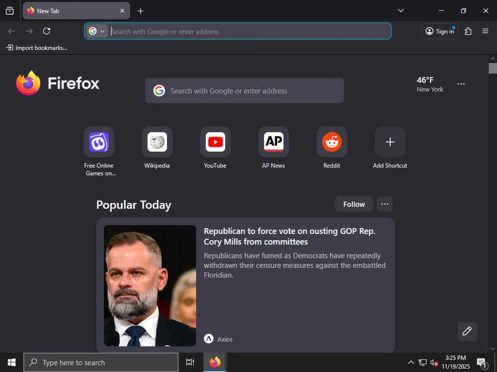This screenshot has width=497, height=372.
Task: Click the article photo thumbnail
Action: (x=150, y=286)
